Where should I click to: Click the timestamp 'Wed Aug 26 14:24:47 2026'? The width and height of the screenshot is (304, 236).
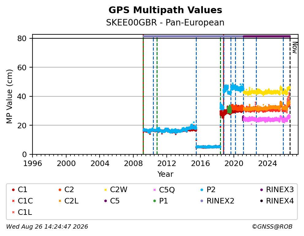[x=47, y=226]
